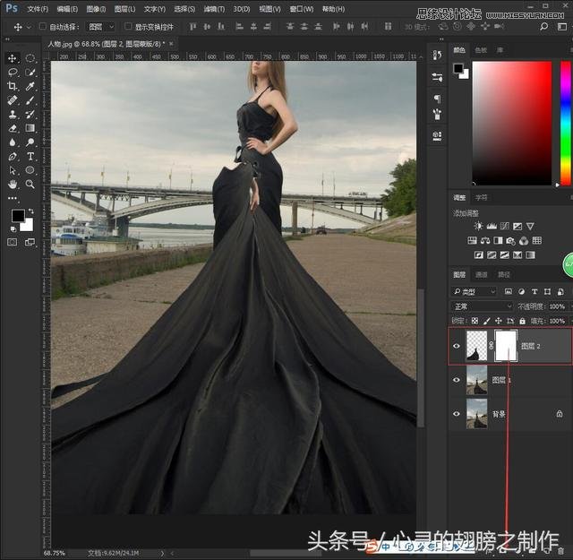573x560 pixels.
Task: Select the Crop tool
Action: (x=13, y=86)
